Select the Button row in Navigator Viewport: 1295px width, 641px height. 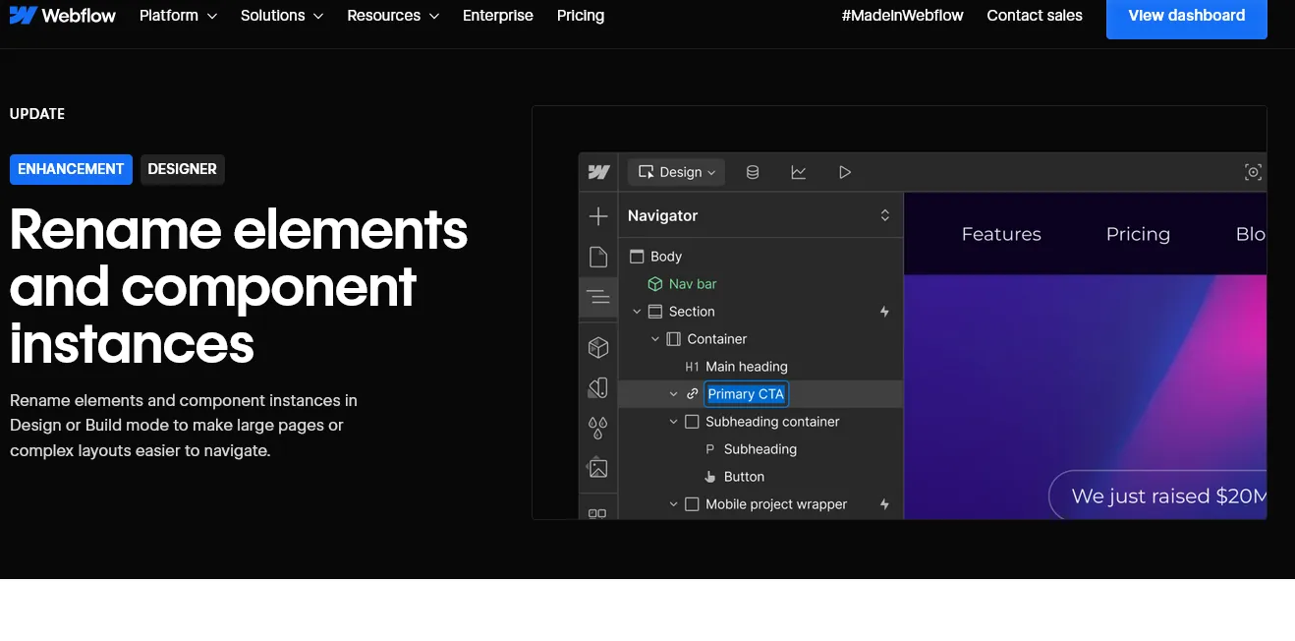coord(760,477)
